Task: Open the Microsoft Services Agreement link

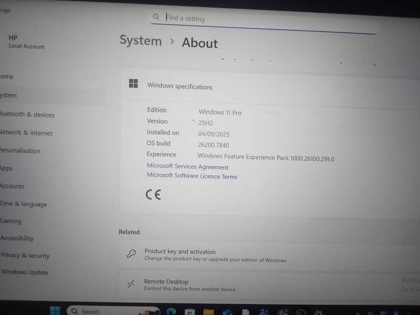Action: [x=187, y=166]
